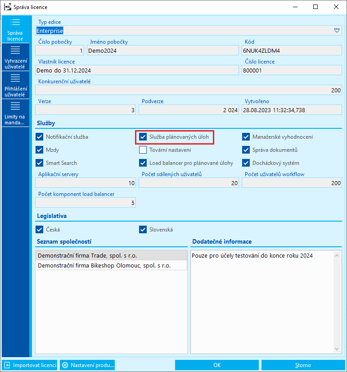The width and height of the screenshot is (347, 372).
Task: Toggle Služba plánovaných úloh checkbox
Action: pos(143,137)
